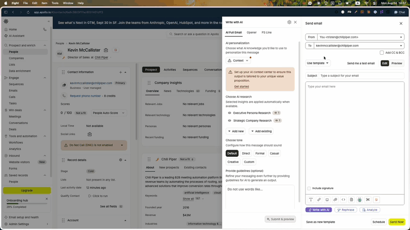Click the Schedule button
Screen dimensions: 410x230
378,222
